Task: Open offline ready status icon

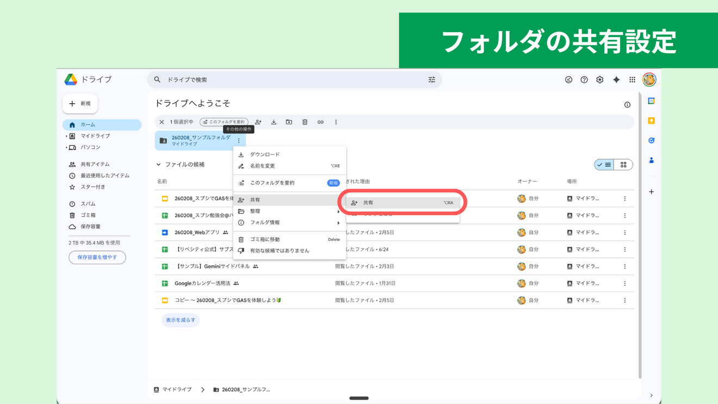Action: 568,80
